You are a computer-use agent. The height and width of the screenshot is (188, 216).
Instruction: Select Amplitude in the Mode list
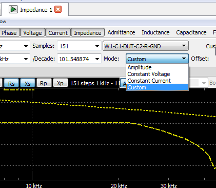(157, 67)
